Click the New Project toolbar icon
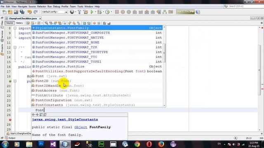264x148 pixels. (10, 12)
